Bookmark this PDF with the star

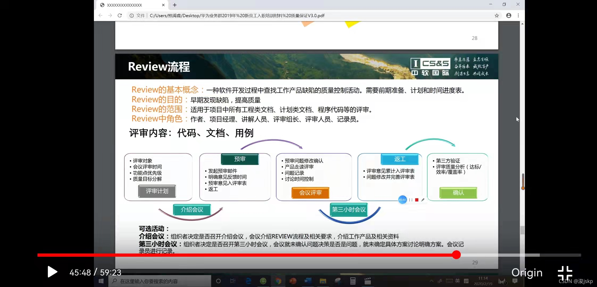pyautogui.click(x=496, y=16)
